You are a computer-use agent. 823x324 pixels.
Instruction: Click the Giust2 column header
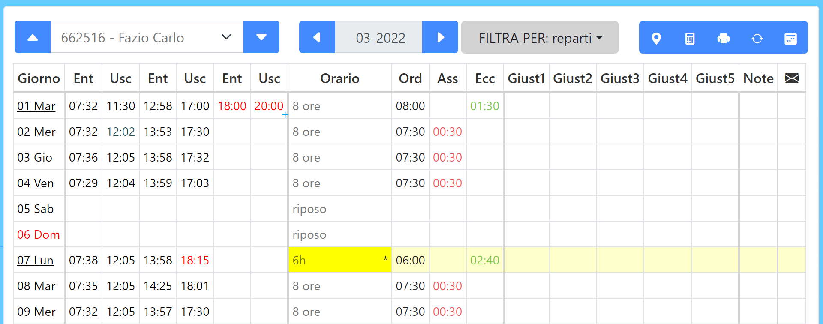coord(573,78)
